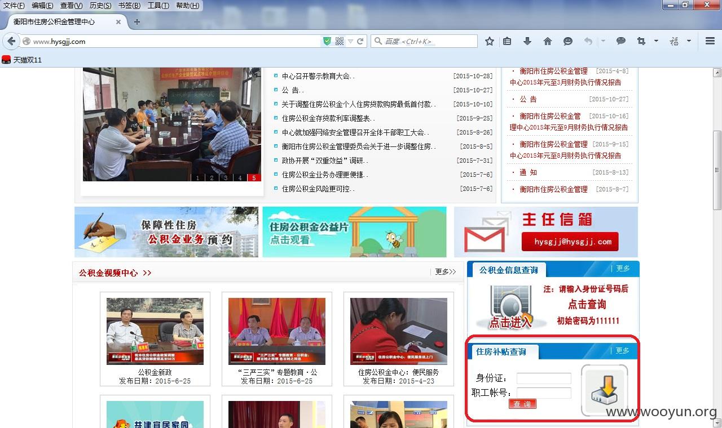This screenshot has width=722, height=428.
Task: Open 住房公积金存贷款利率调整表 news link
Action: [329, 118]
